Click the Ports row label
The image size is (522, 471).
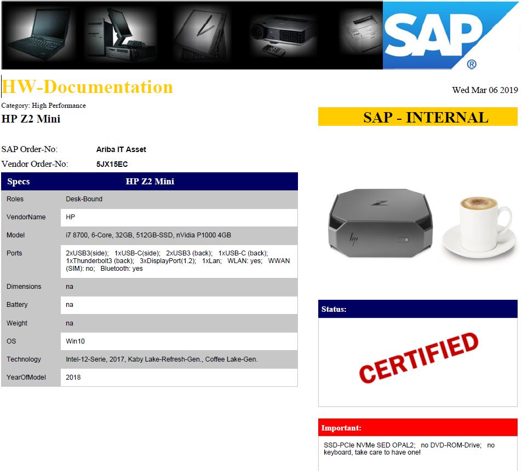click(x=14, y=253)
